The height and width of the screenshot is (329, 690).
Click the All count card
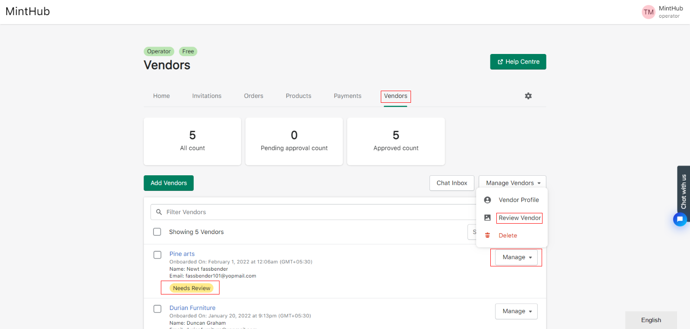coord(192,141)
